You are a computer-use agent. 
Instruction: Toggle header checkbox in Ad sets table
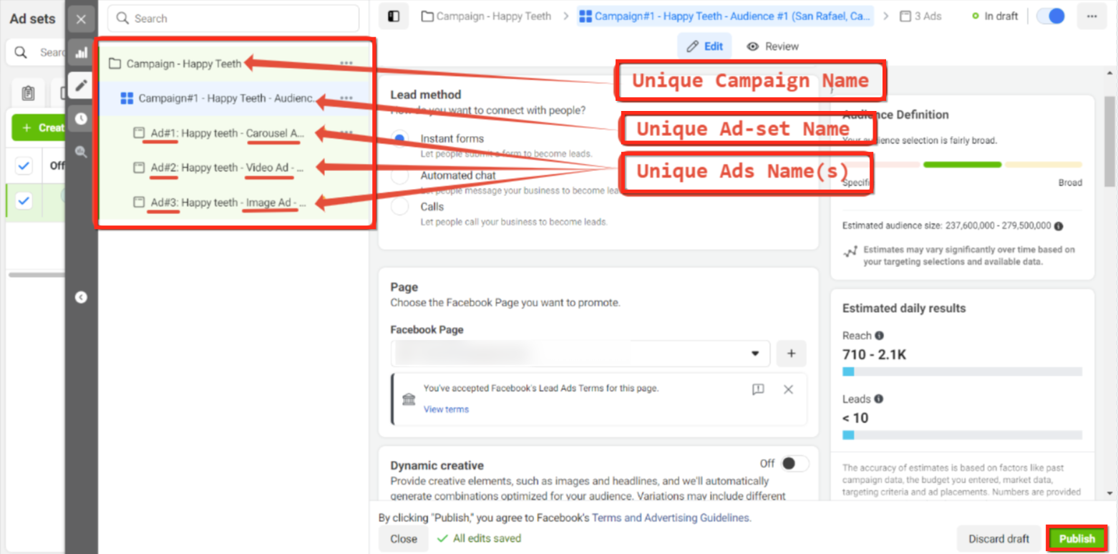[x=24, y=166]
